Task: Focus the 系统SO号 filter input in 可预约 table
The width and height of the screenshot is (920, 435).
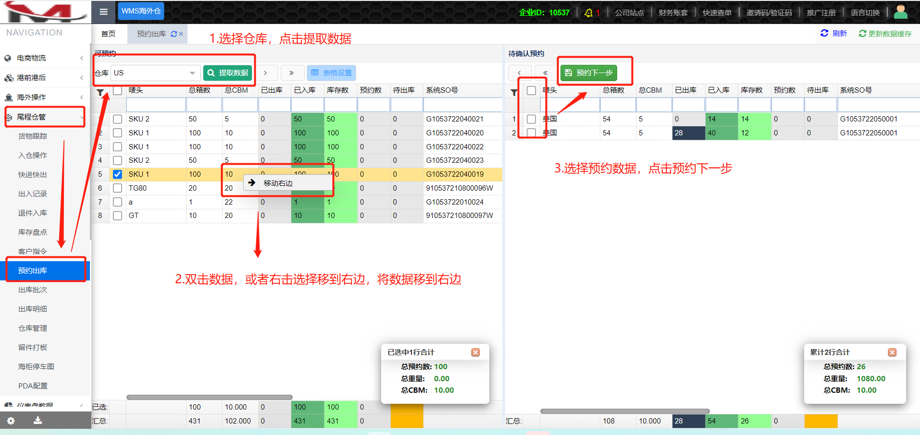Action: tap(462, 105)
